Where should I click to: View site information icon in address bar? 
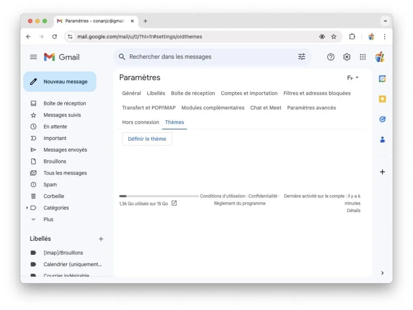[x=70, y=37]
